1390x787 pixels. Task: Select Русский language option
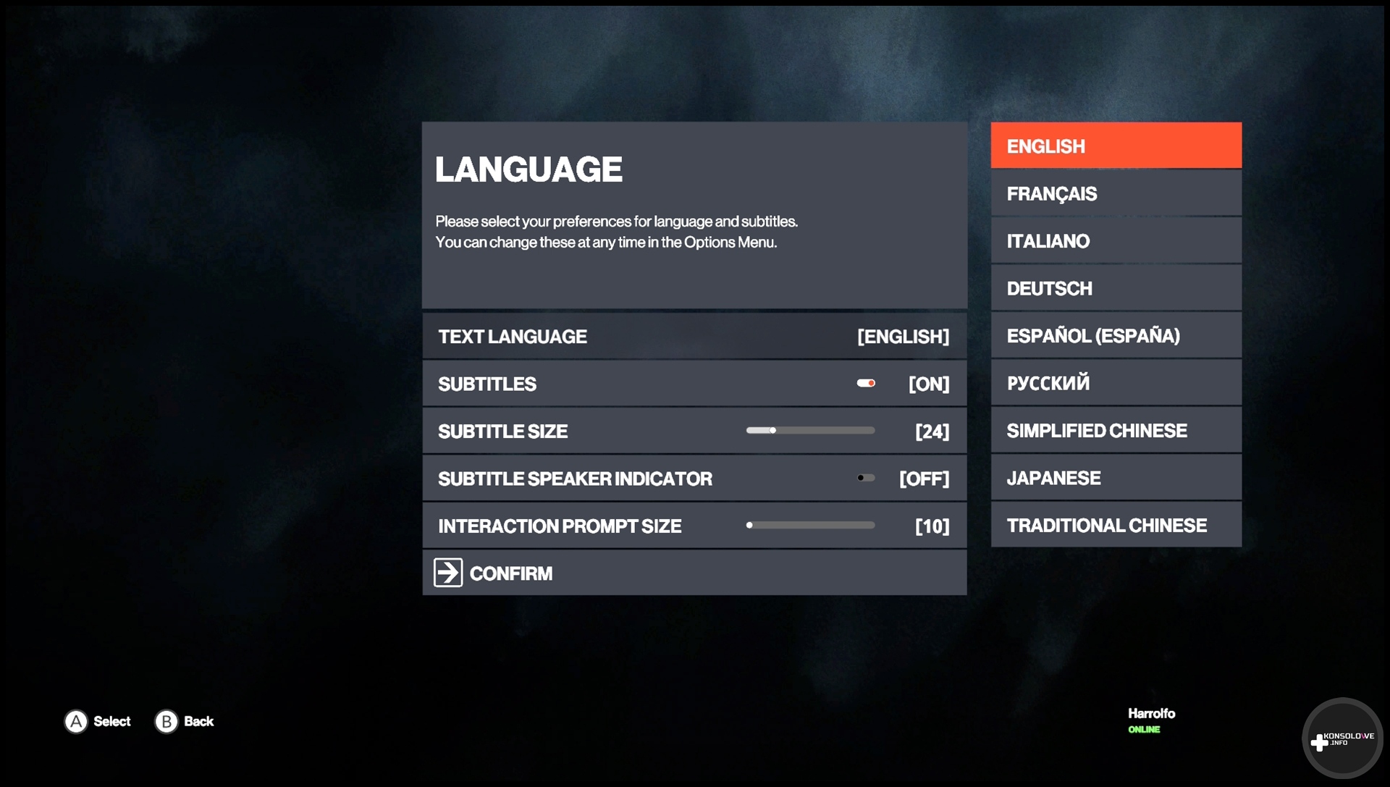coord(1116,383)
